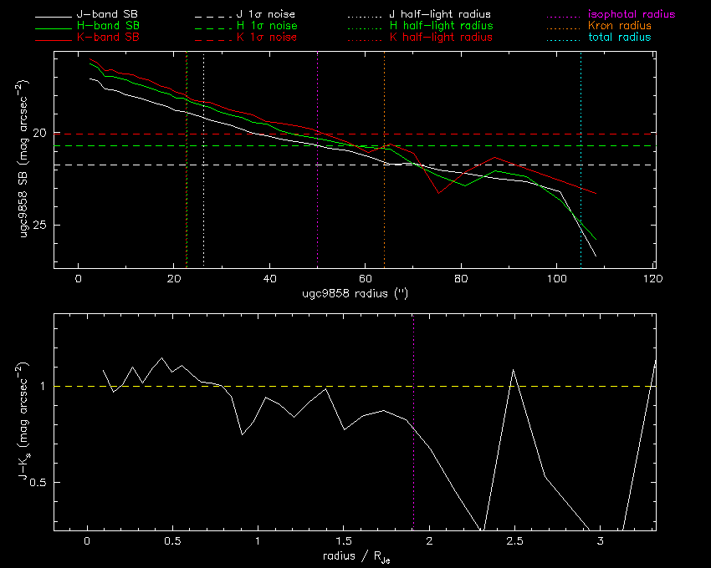This screenshot has width=711, height=568.
Task: Click the radius / RJe axis label
Action: pyautogui.click(x=356, y=557)
